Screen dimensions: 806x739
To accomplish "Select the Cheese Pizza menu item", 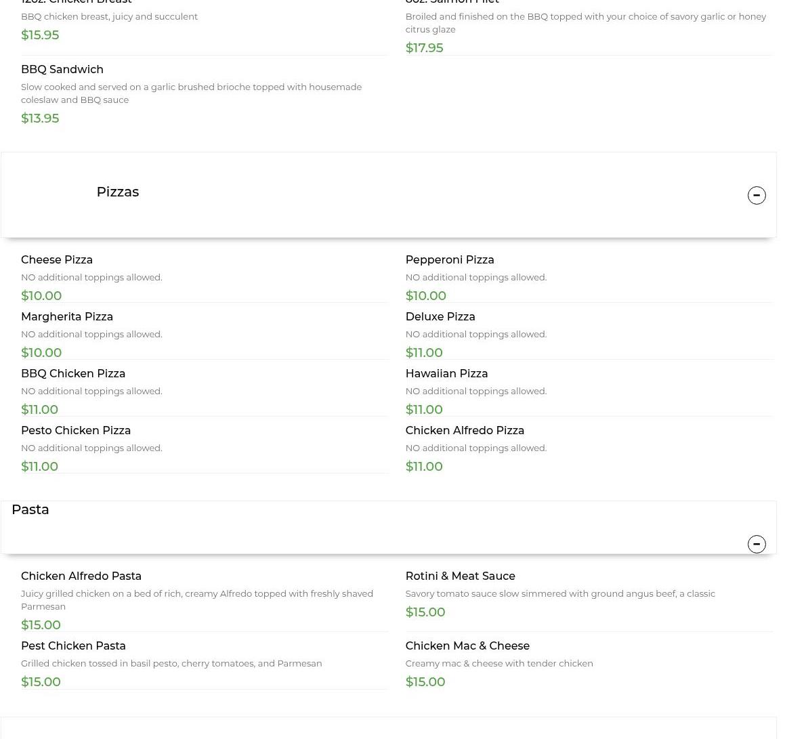I will point(57,260).
